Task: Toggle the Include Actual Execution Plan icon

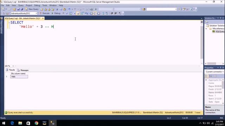Action: pos(83,13)
